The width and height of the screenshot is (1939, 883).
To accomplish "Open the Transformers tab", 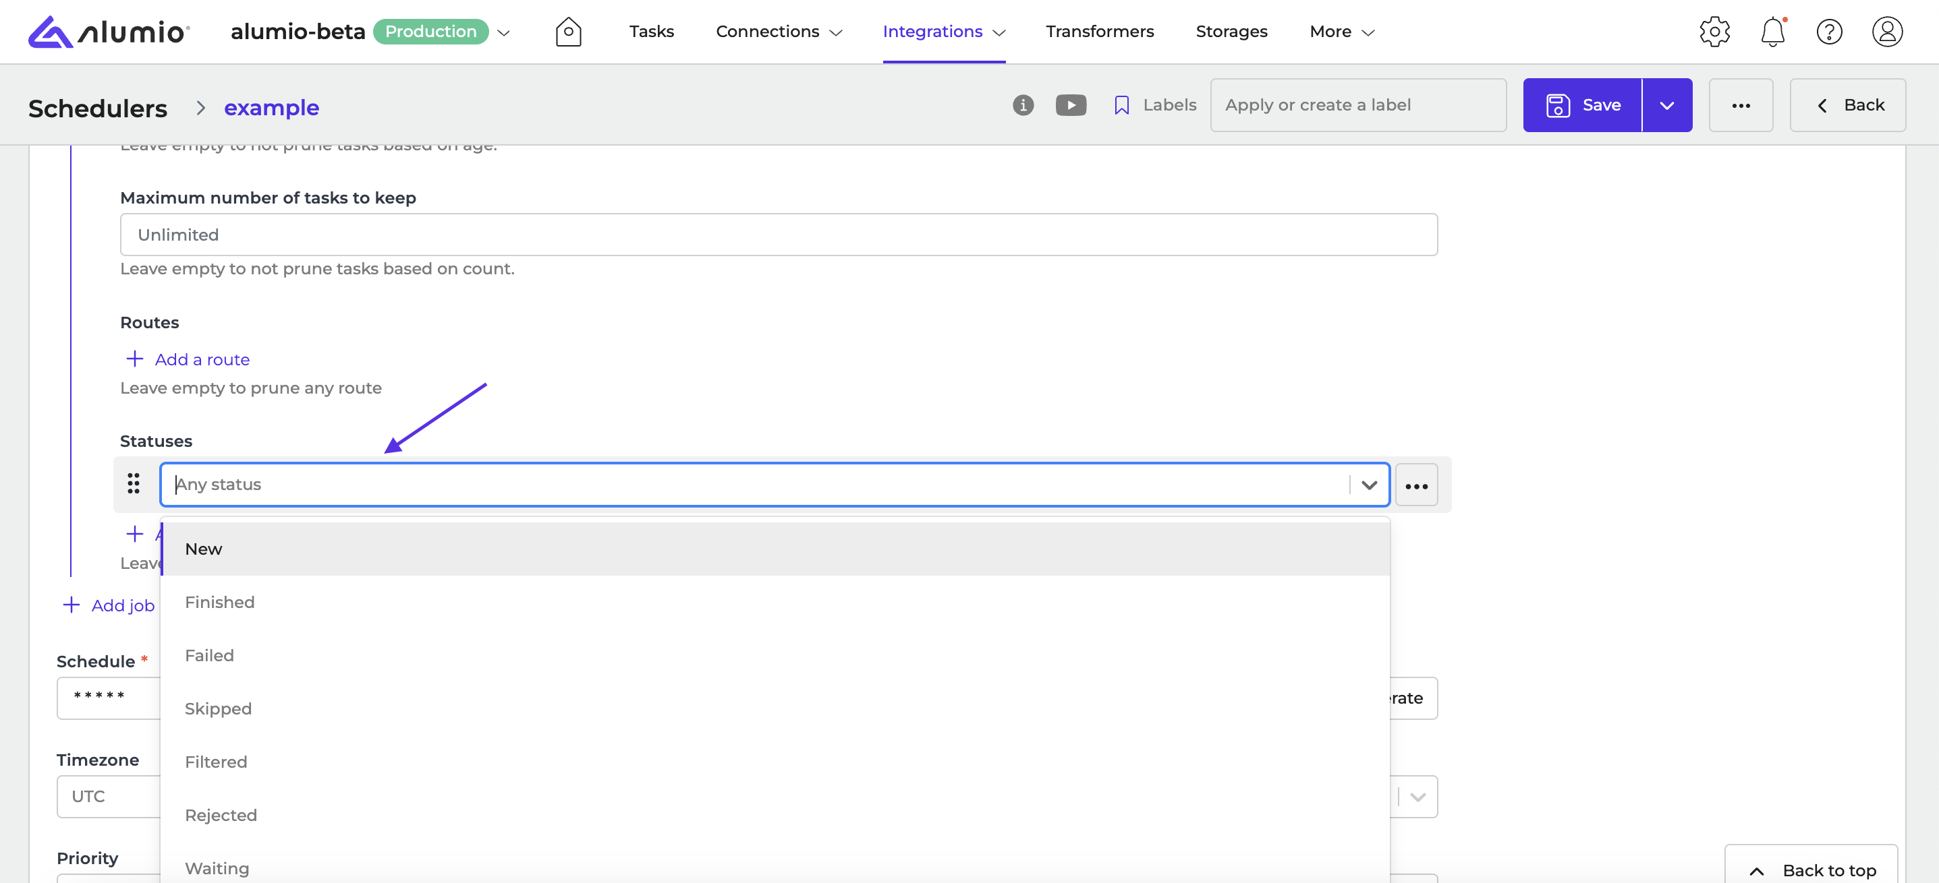I will (1099, 32).
